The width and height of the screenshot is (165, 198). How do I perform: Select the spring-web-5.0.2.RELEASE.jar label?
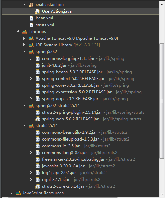tap(70, 119)
